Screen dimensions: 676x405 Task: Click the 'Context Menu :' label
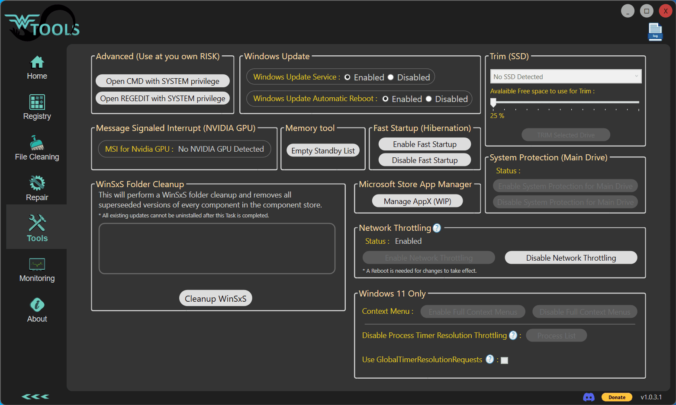(387, 311)
